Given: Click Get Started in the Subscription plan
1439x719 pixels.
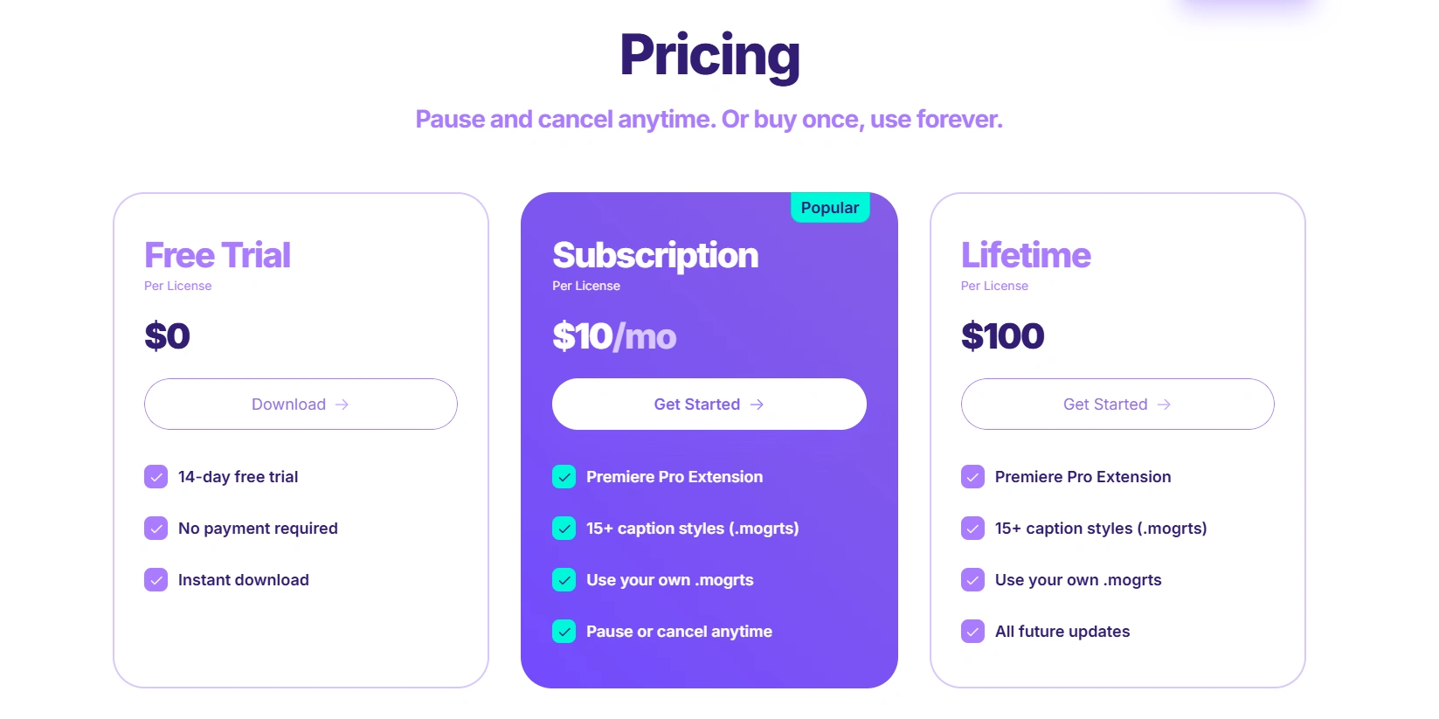Looking at the screenshot, I should (709, 404).
